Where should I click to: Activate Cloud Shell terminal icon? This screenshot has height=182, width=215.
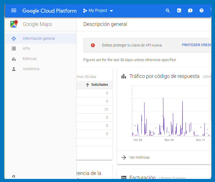click(x=179, y=11)
